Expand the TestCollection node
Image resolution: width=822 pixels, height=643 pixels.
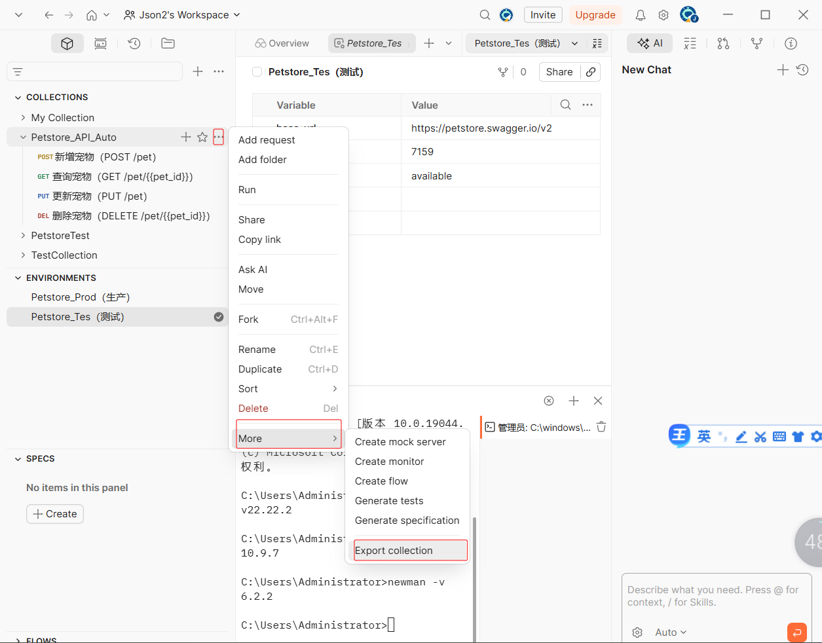[24, 255]
